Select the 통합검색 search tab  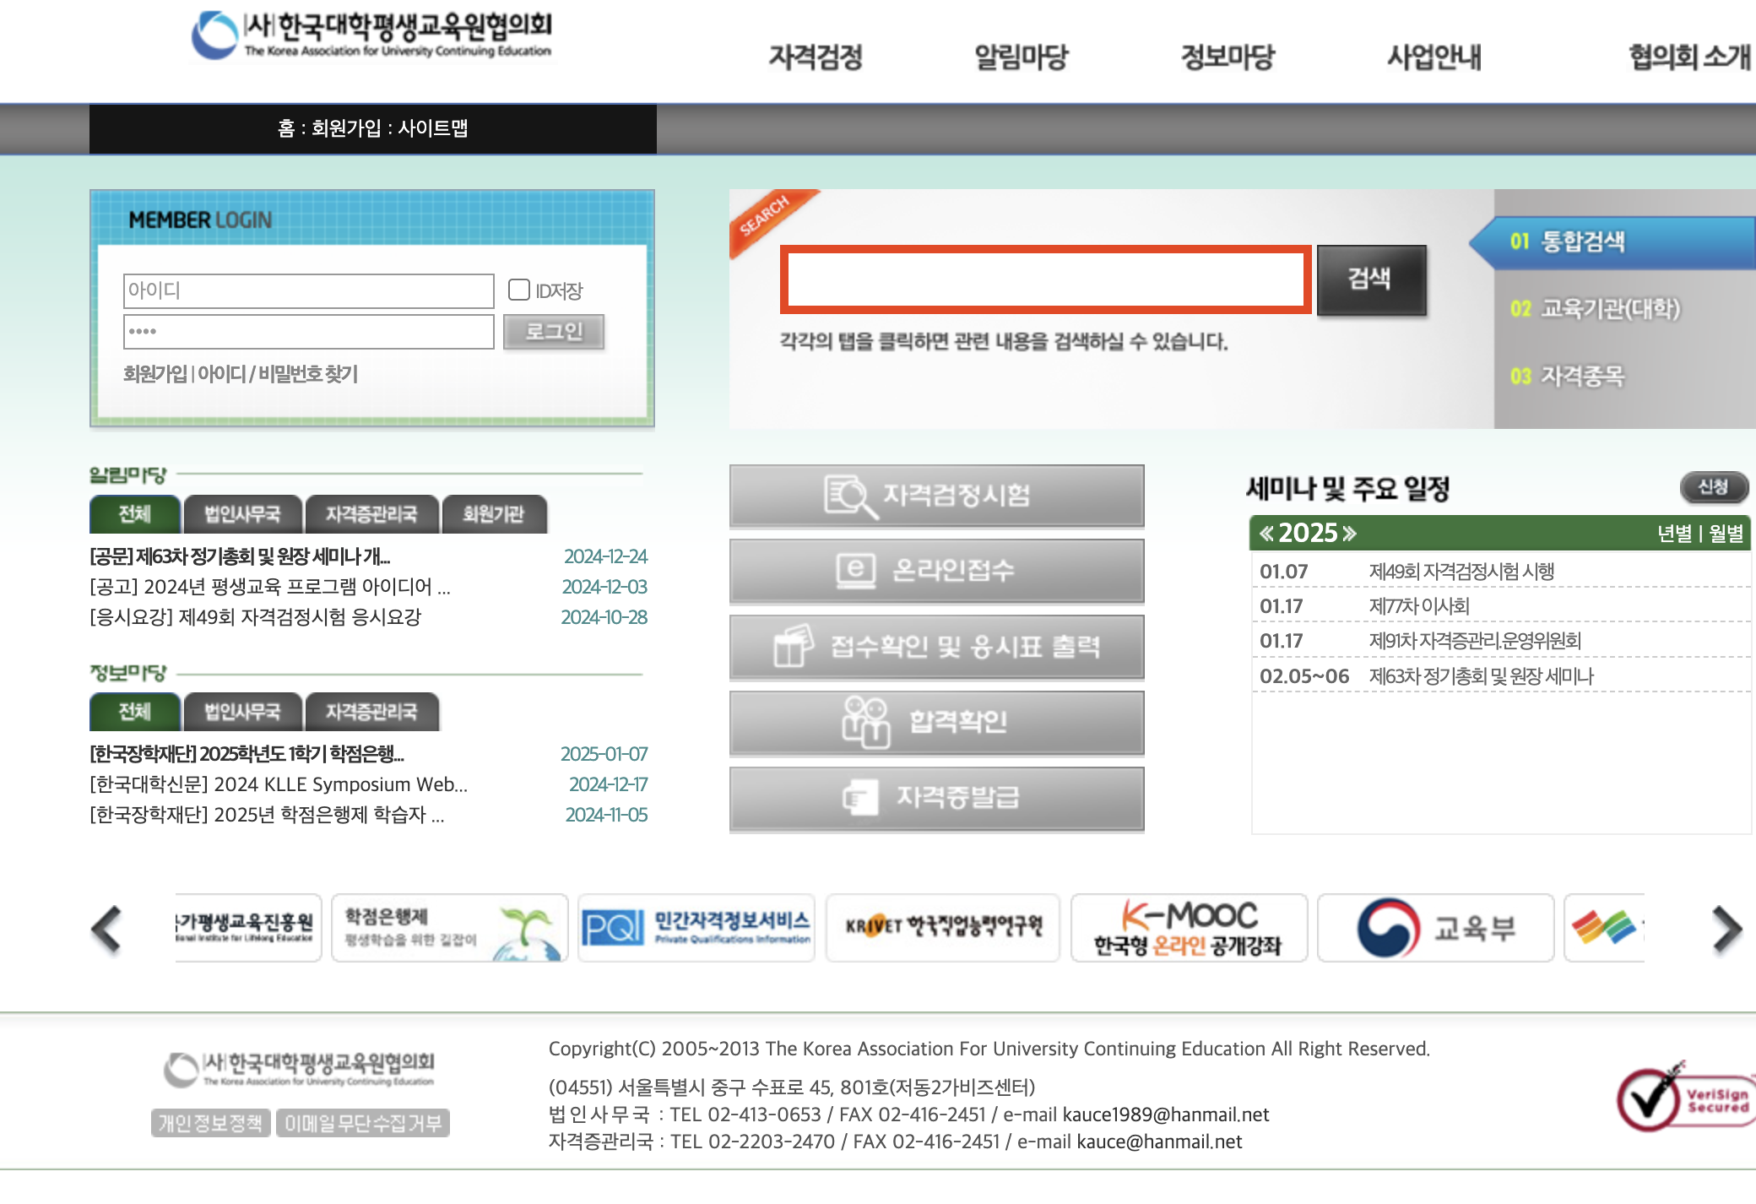[1581, 242]
